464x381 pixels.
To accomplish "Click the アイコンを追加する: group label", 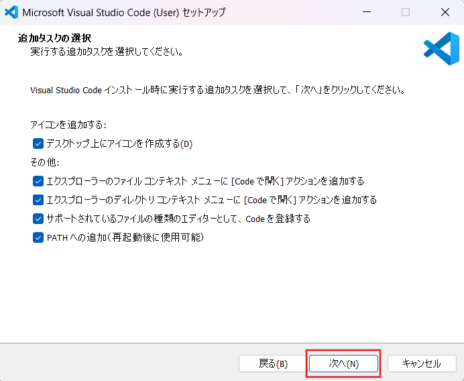I will [68, 125].
